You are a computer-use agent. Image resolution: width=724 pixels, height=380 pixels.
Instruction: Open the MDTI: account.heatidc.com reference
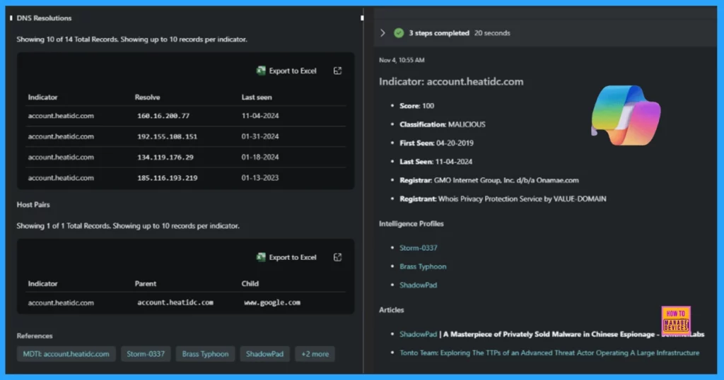pos(66,354)
